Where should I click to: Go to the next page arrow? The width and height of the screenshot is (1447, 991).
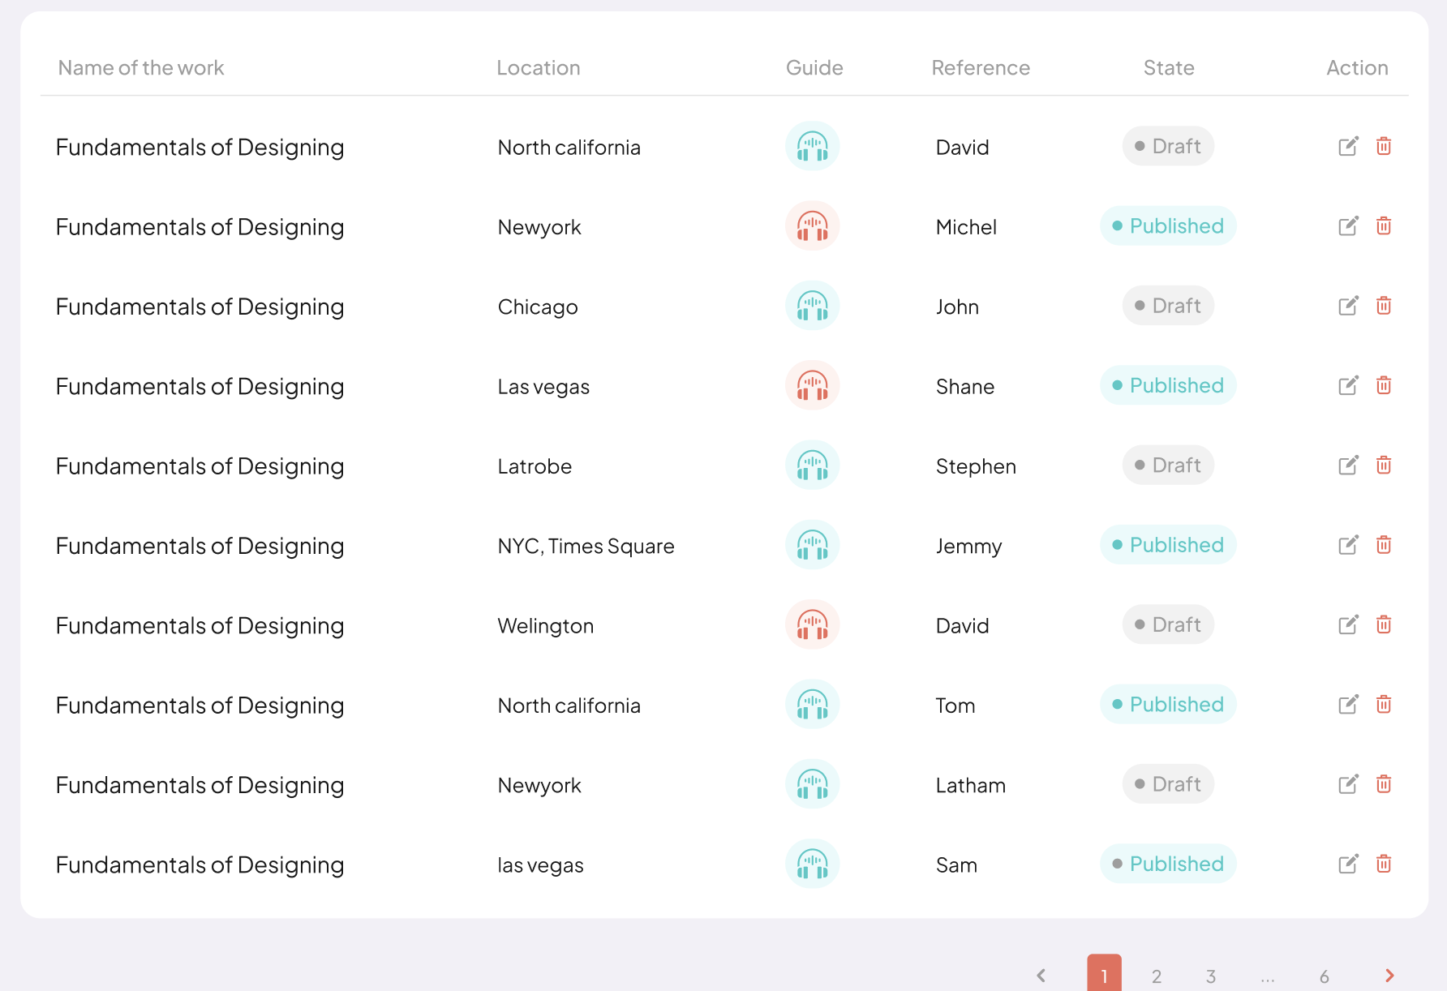coord(1389,976)
